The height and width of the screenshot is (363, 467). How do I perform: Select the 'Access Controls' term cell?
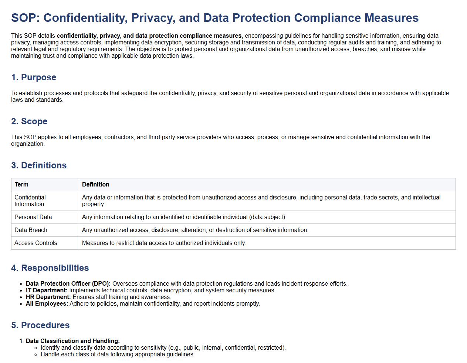point(35,243)
